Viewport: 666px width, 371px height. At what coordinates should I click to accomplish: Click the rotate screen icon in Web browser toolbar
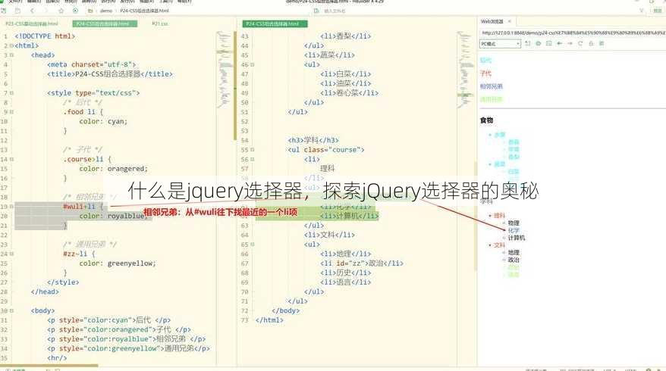[x=528, y=44]
